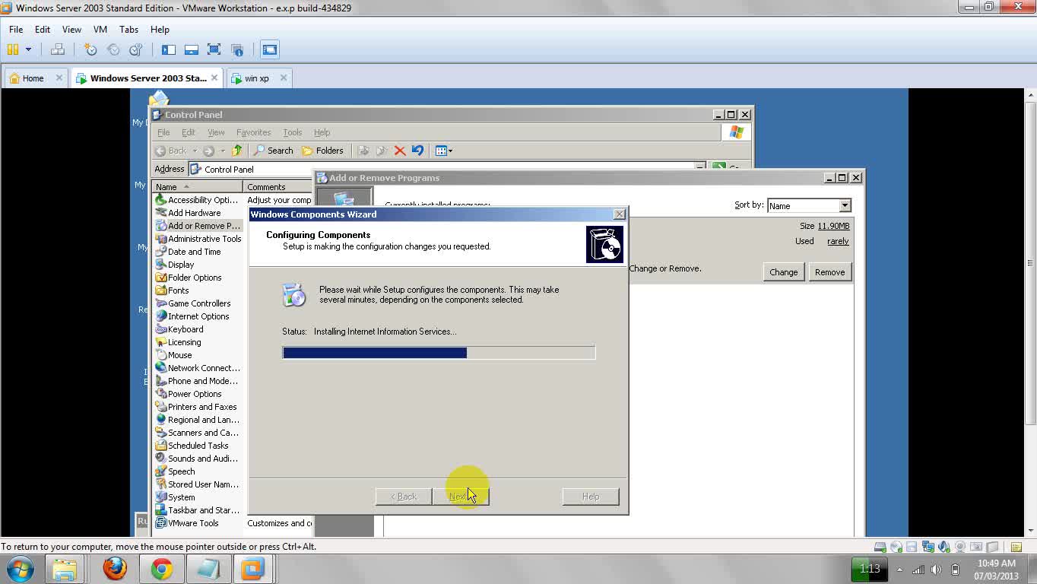Viewport: 1037px width, 584px height.
Task: Close the Windows Server 2003 tab
Action: 214,78
